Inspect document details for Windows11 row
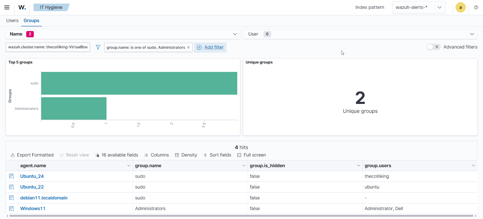483x219 pixels. click(11, 208)
